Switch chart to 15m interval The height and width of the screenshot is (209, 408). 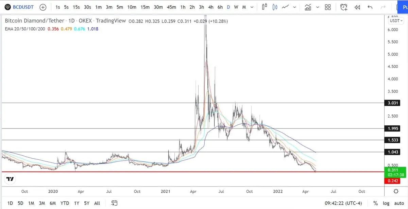tap(145, 7)
